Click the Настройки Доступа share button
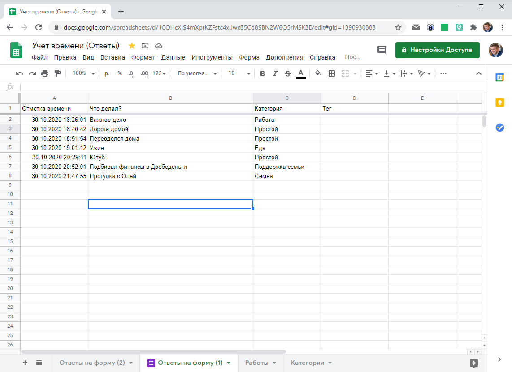This screenshot has height=372, width=512. click(x=437, y=50)
